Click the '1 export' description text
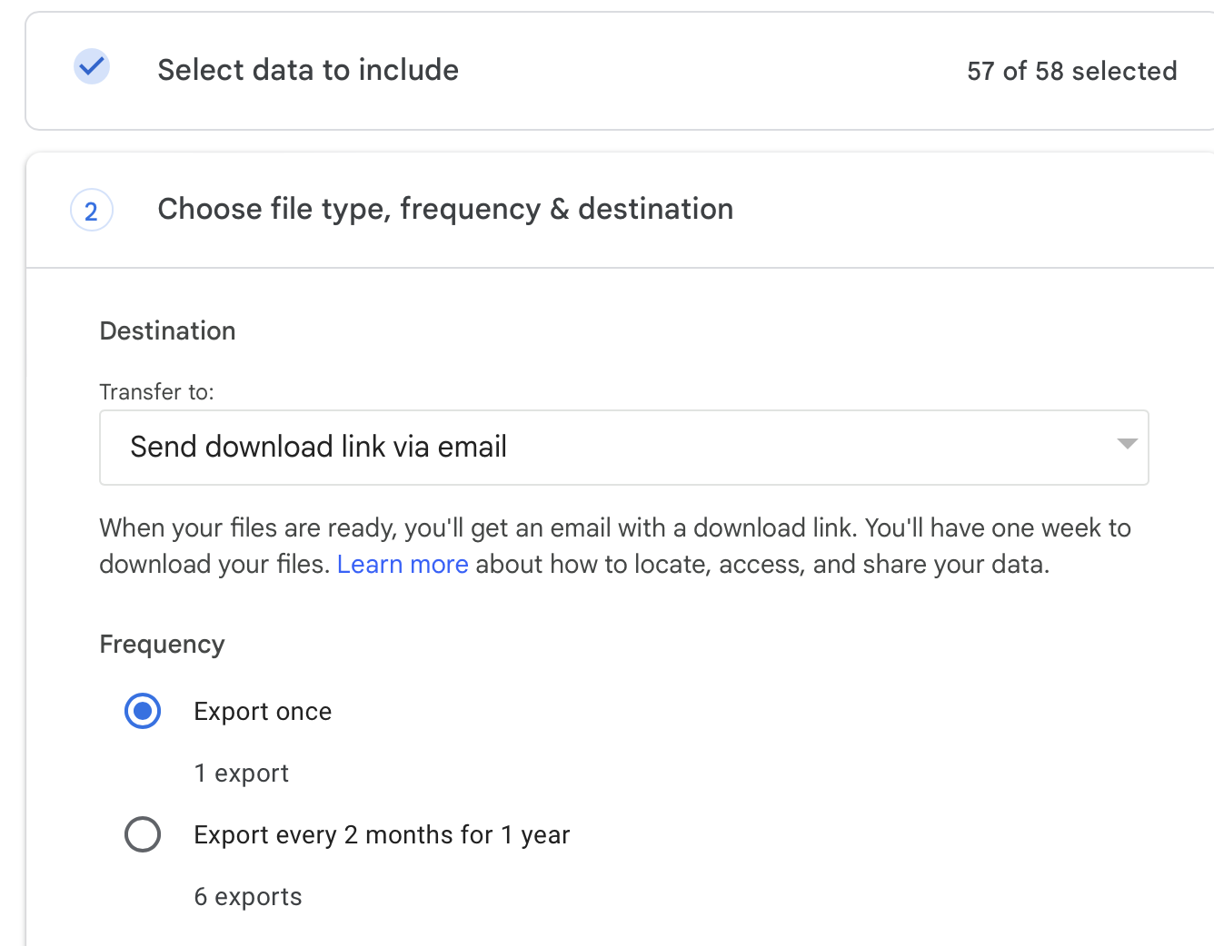Viewport: 1214px width, 946px height. [x=241, y=774]
